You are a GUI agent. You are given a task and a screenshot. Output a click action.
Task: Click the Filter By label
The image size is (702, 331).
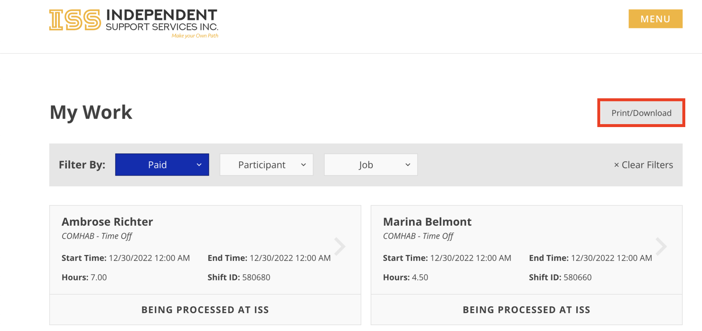[x=82, y=165]
